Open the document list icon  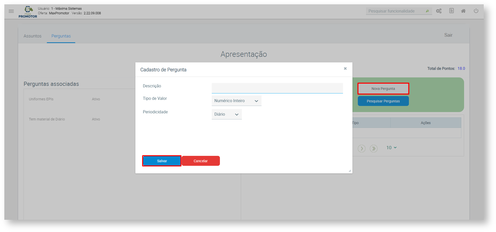coord(452,11)
